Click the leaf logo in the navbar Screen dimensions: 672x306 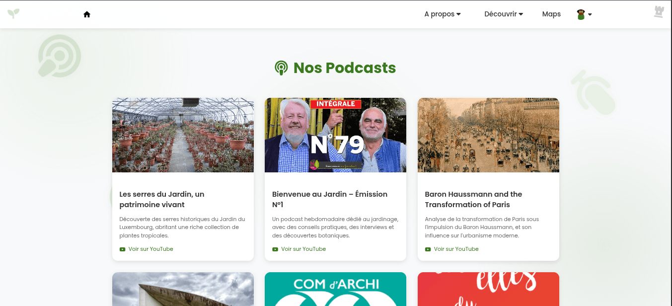(x=13, y=13)
